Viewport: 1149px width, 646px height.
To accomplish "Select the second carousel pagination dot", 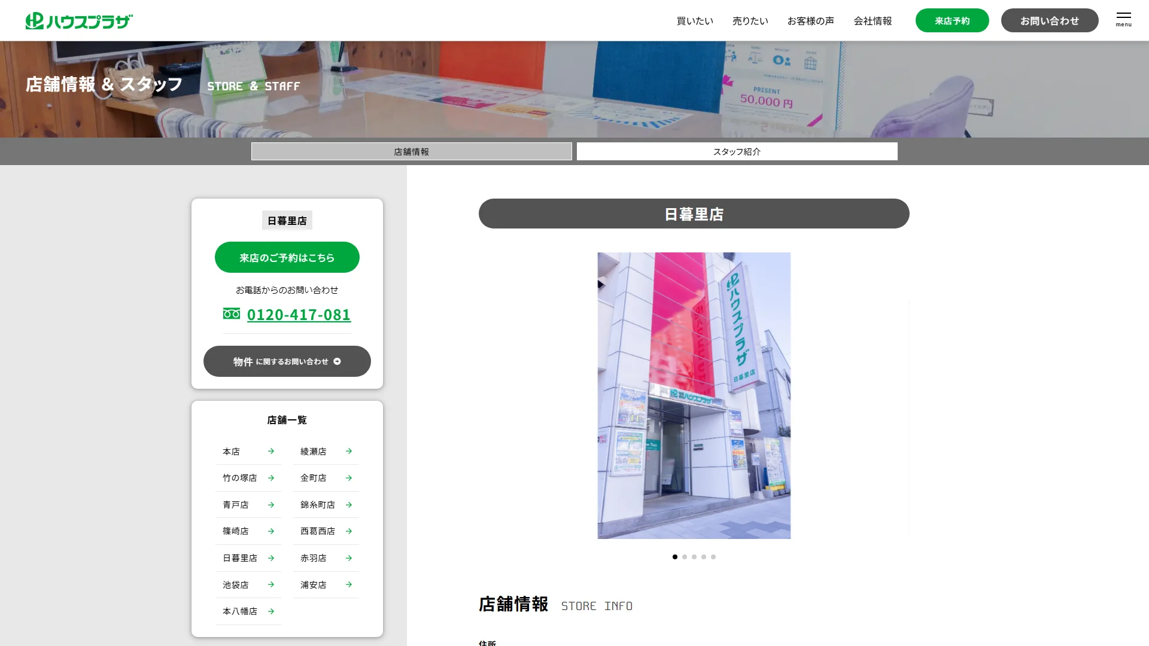I will point(685,557).
